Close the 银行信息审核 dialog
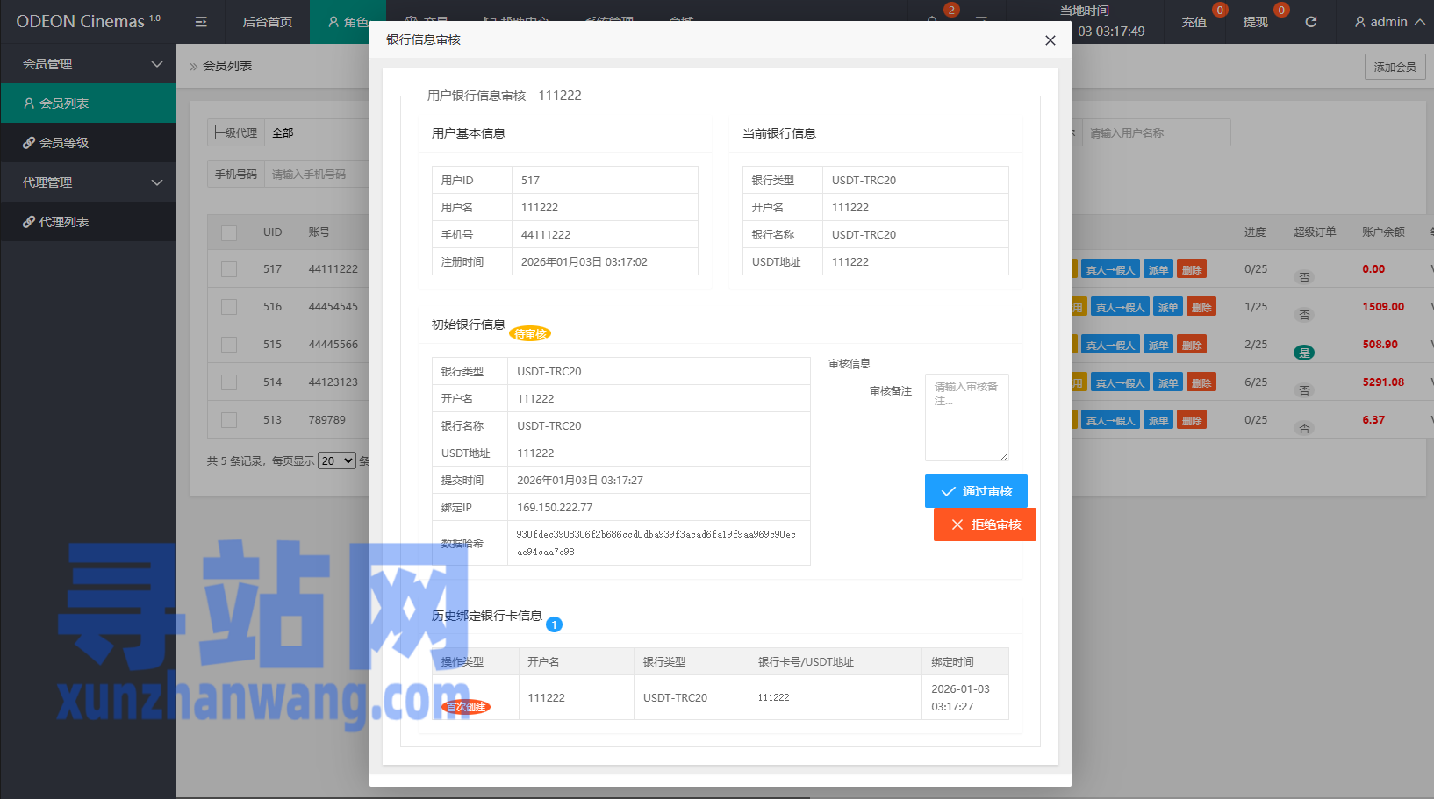 click(1050, 40)
